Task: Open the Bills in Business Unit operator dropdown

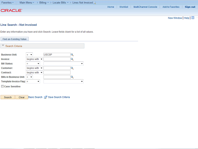Action: 29,77
